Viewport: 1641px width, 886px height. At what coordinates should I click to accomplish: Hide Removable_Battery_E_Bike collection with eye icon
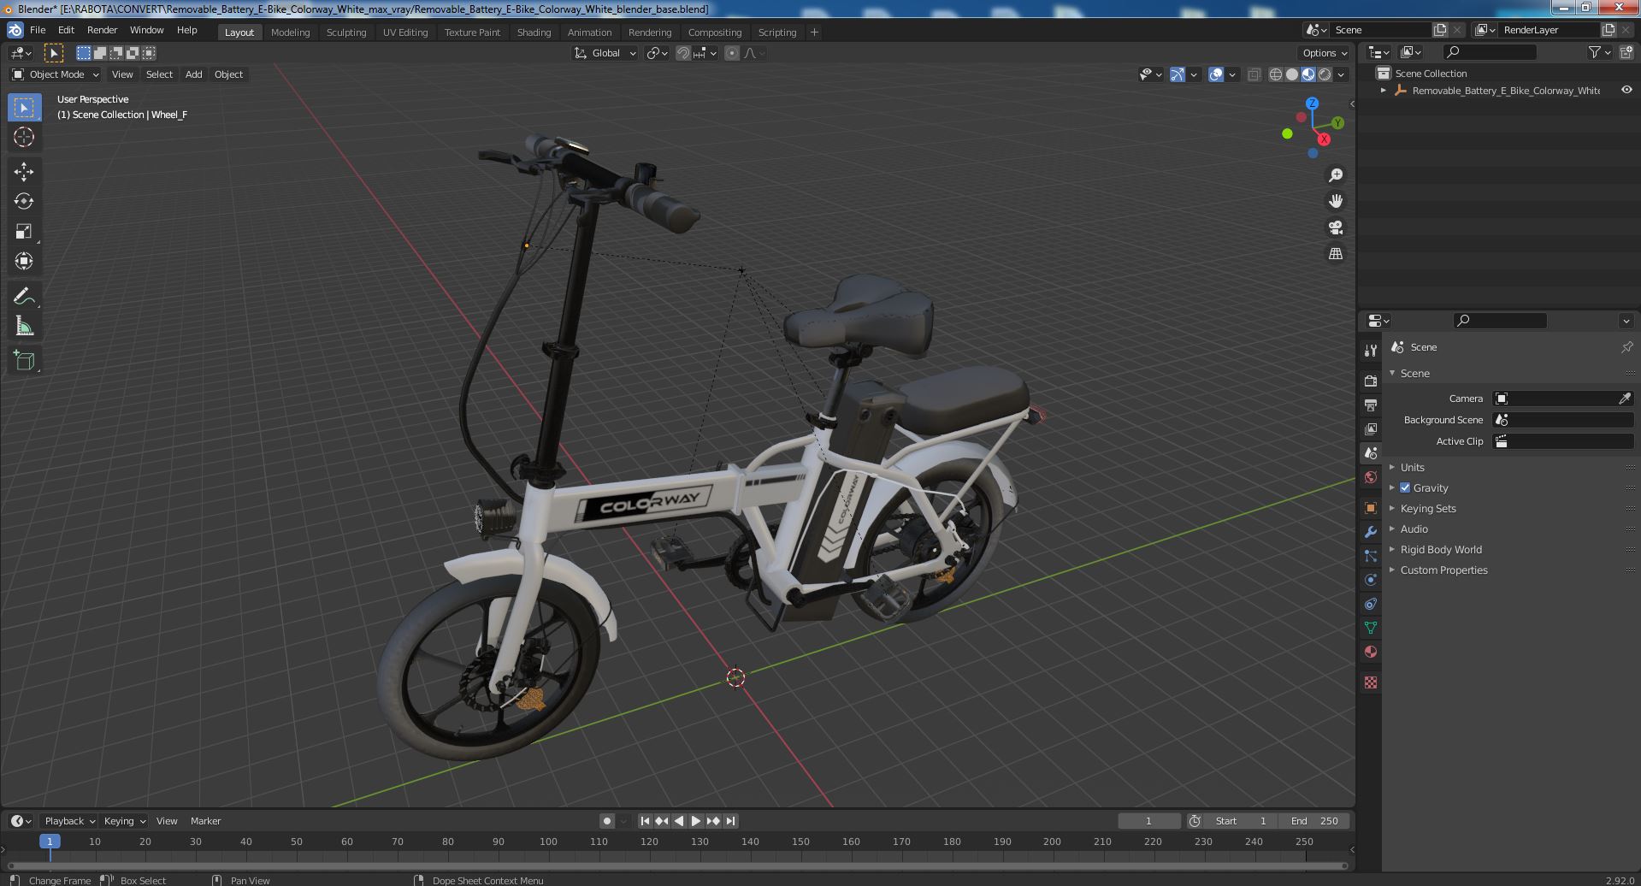coord(1626,90)
